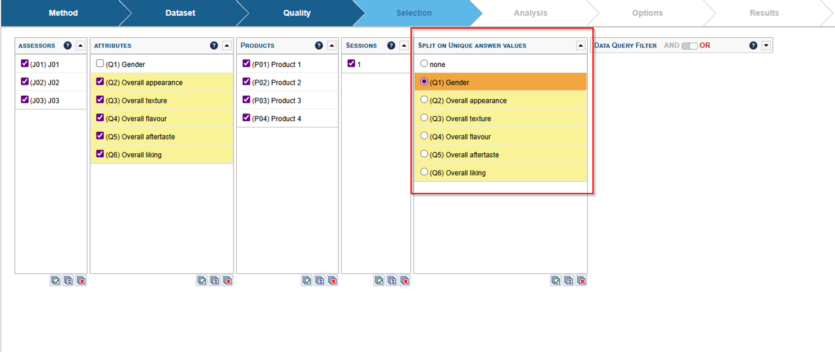
Task: Open help icon in Attributes panel header
Action: (214, 46)
